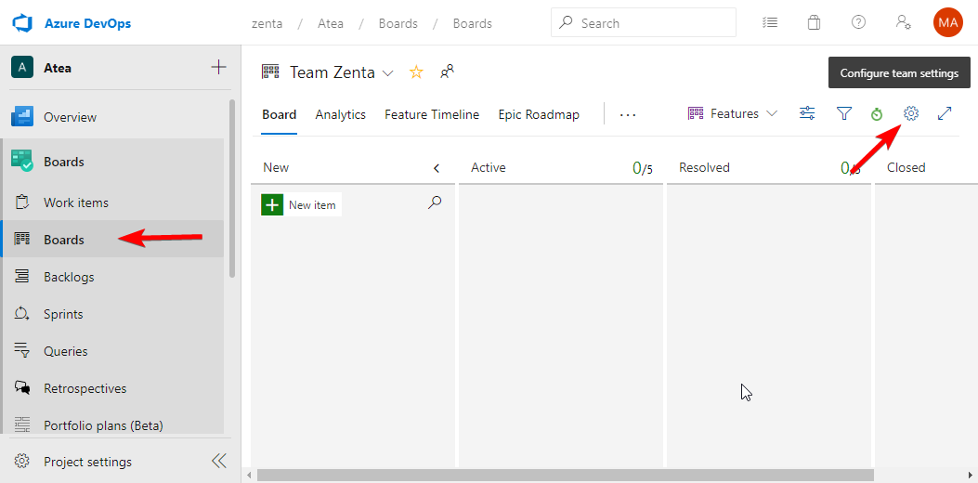This screenshot has width=978, height=483.
Task: Show team members icon beside Team Zenta
Action: (447, 72)
